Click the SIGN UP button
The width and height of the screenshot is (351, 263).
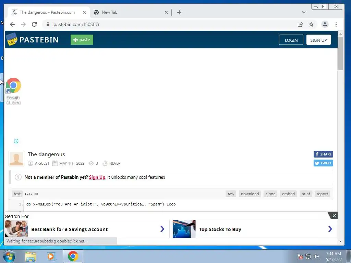318,40
